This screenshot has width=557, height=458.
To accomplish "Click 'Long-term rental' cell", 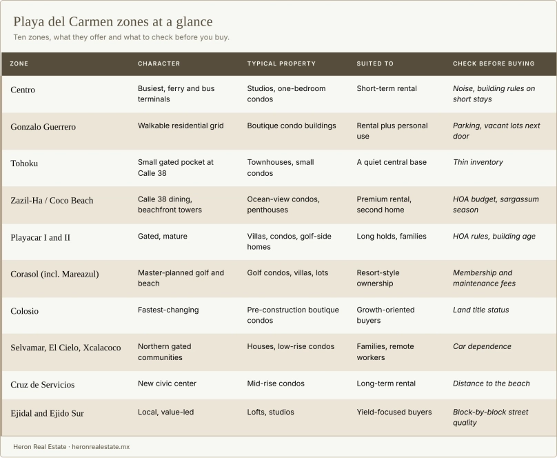I will [386, 384].
